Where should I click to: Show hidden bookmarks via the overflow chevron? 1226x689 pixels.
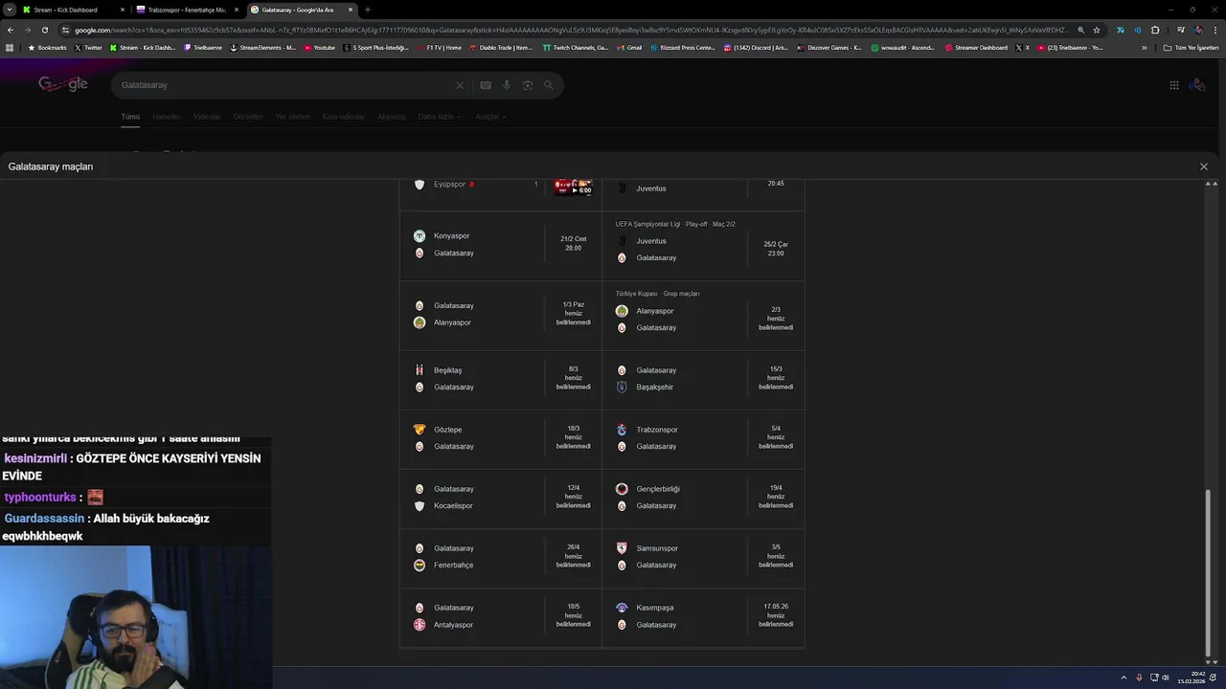coord(1145,47)
